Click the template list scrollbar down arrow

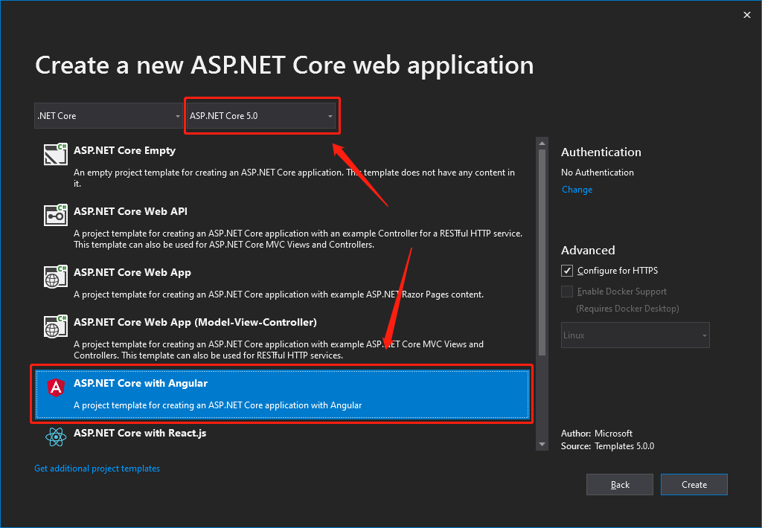coord(542,444)
